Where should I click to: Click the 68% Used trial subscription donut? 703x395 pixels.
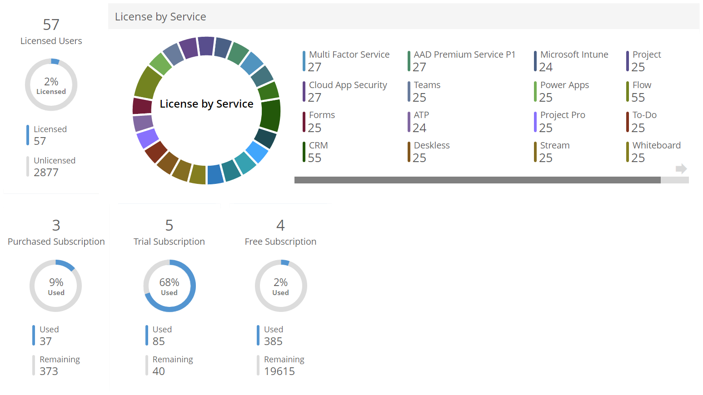coord(170,286)
